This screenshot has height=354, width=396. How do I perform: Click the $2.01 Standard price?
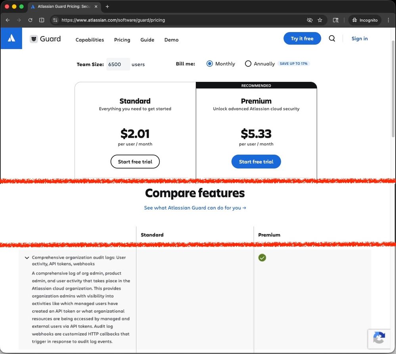tap(135, 134)
